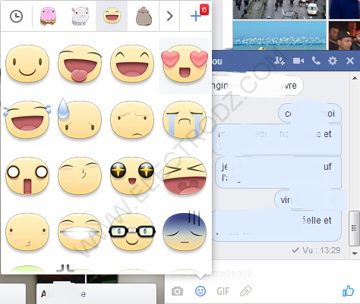The width and height of the screenshot is (360, 304).
Task: Start a video call in chat
Action: pos(298,61)
